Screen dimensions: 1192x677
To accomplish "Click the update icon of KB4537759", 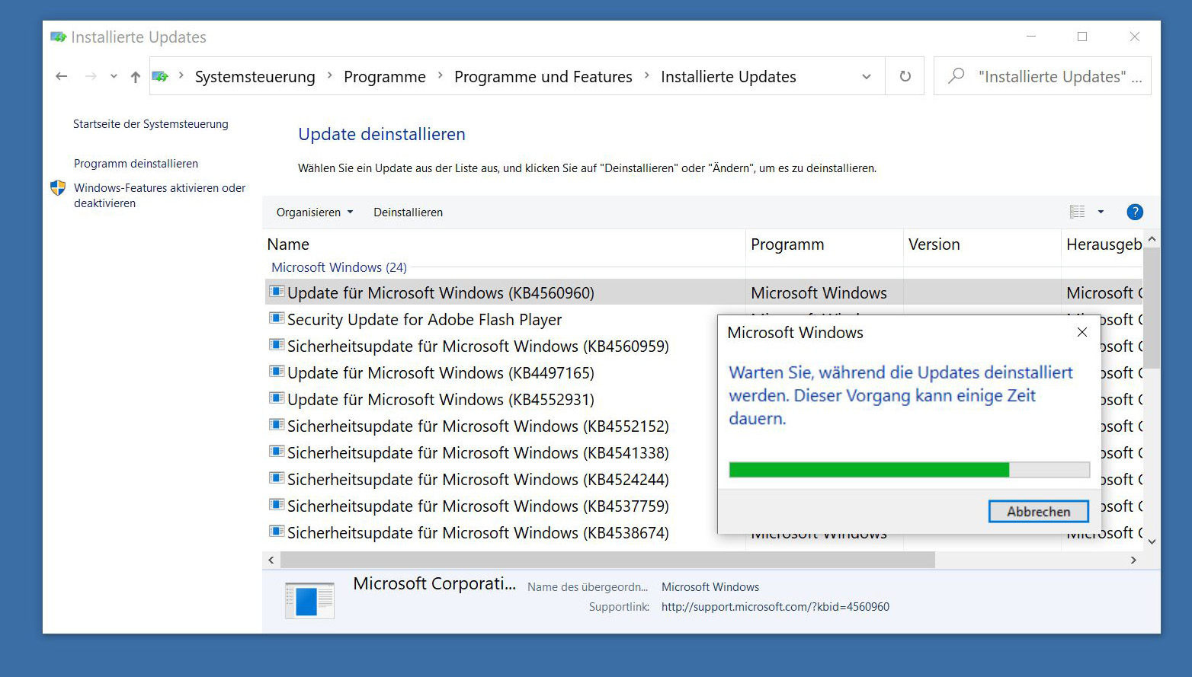I will pyautogui.click(x=277, y=505).
